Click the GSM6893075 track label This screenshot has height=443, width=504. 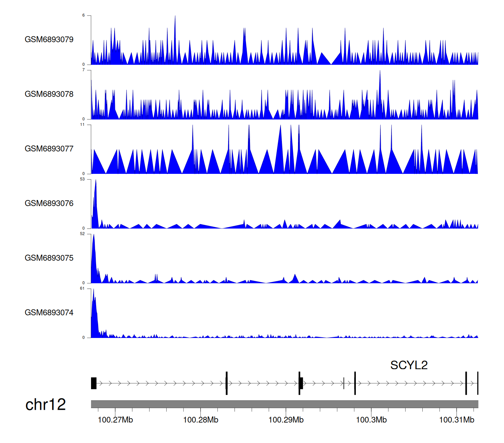(x=49, y=258)
